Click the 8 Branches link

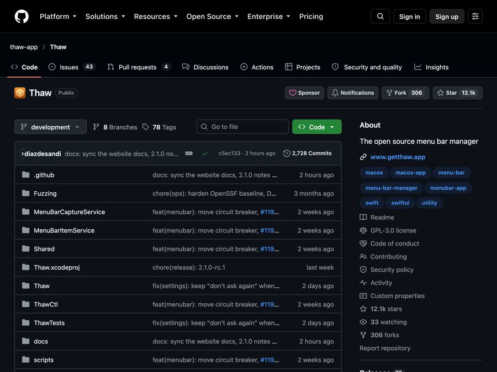115,127
